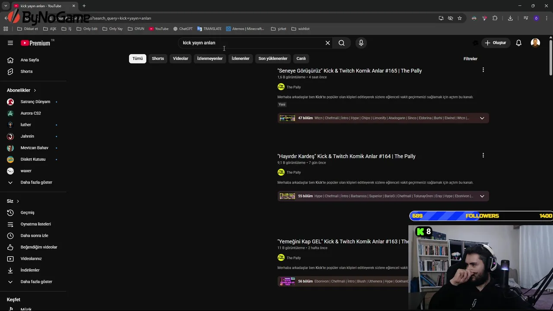
Task: Close the kick yayın anları tab
Action: [x=73, y=6]
